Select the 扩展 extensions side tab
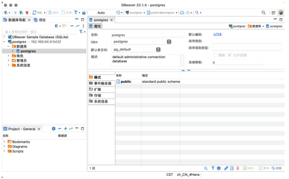The width and height of the screenshot is (289, 179). (x=101, y=89)
